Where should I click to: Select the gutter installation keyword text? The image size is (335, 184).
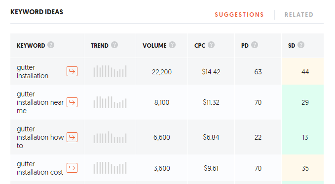pyautogui.click(x=33, y=71)
